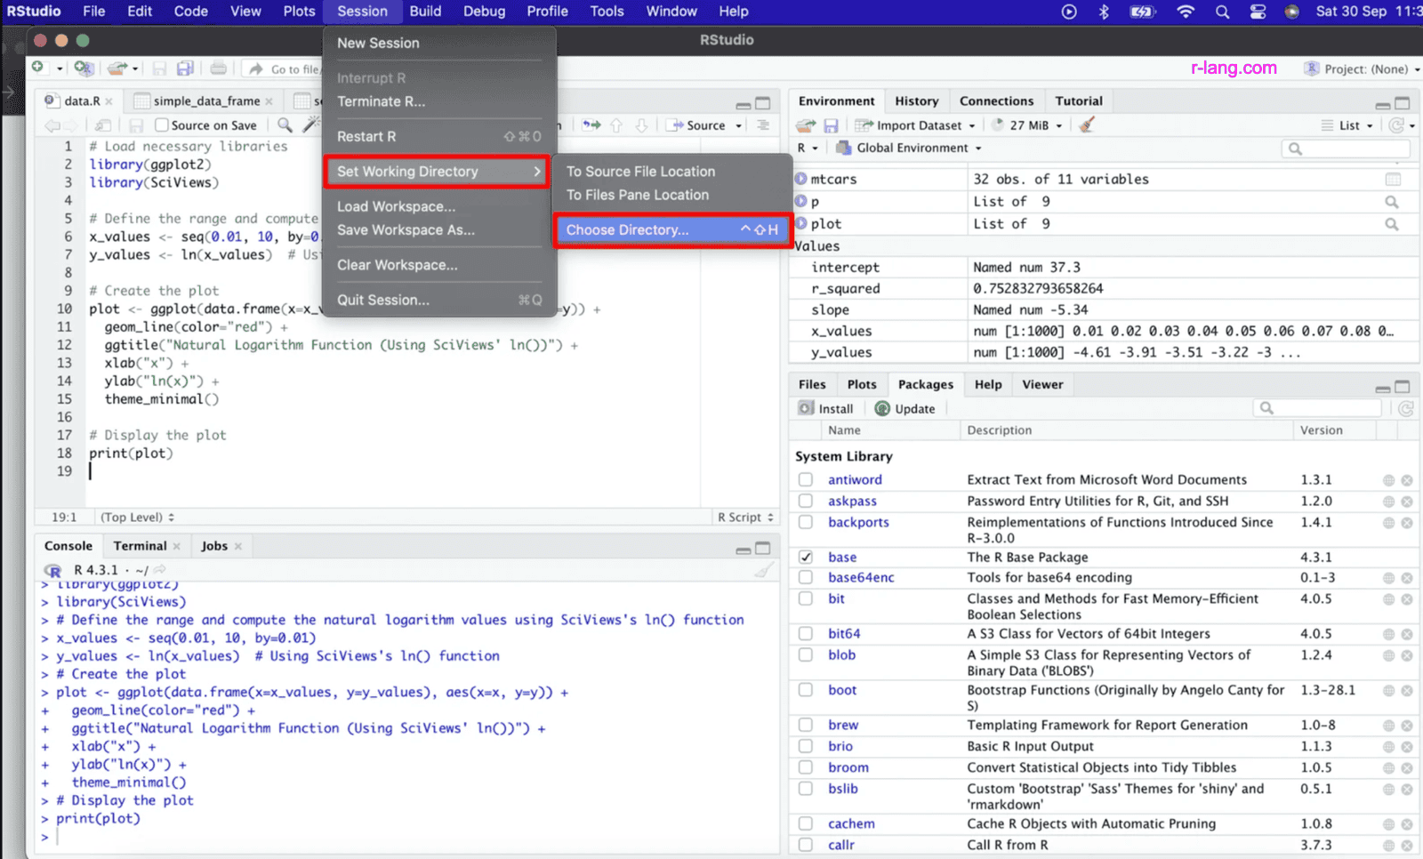Click the magnifying glass search icon in editor
Image resolution: width=1423 pixels, height=859 pixels.
284,124
